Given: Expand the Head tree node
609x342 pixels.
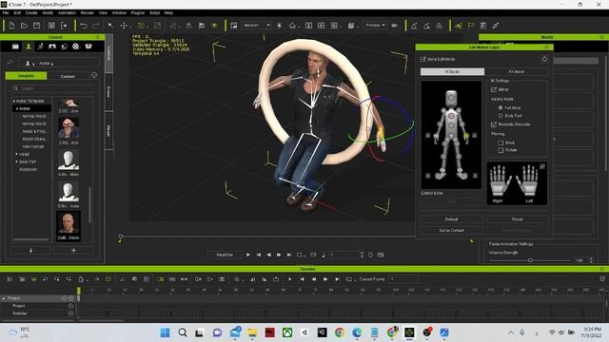Looking at the screenshot, I should (17, 154).
